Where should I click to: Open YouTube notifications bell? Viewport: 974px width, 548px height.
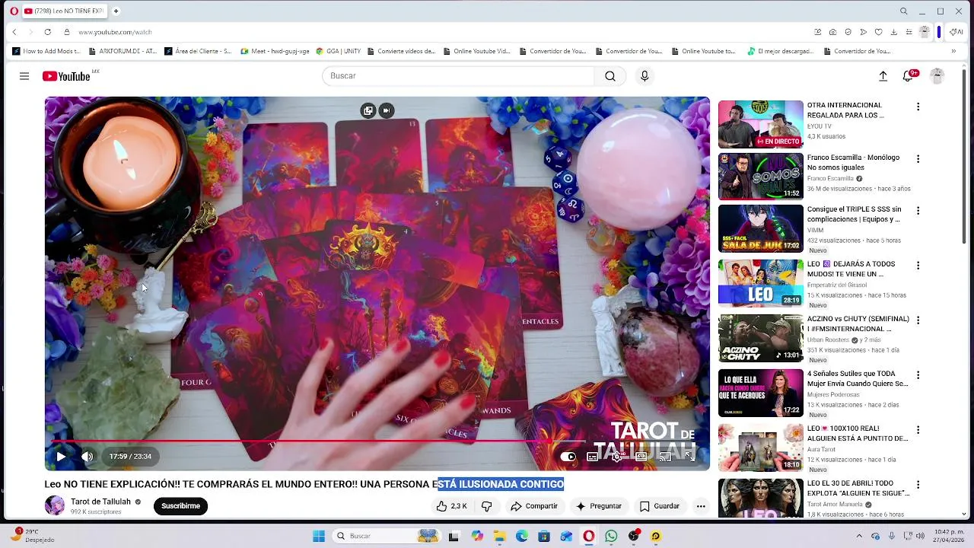click(x=908, y=76)
